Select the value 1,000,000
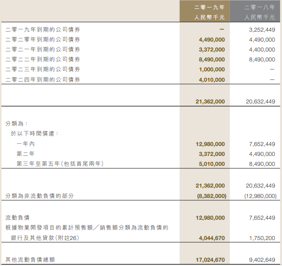 pos(211,69)
